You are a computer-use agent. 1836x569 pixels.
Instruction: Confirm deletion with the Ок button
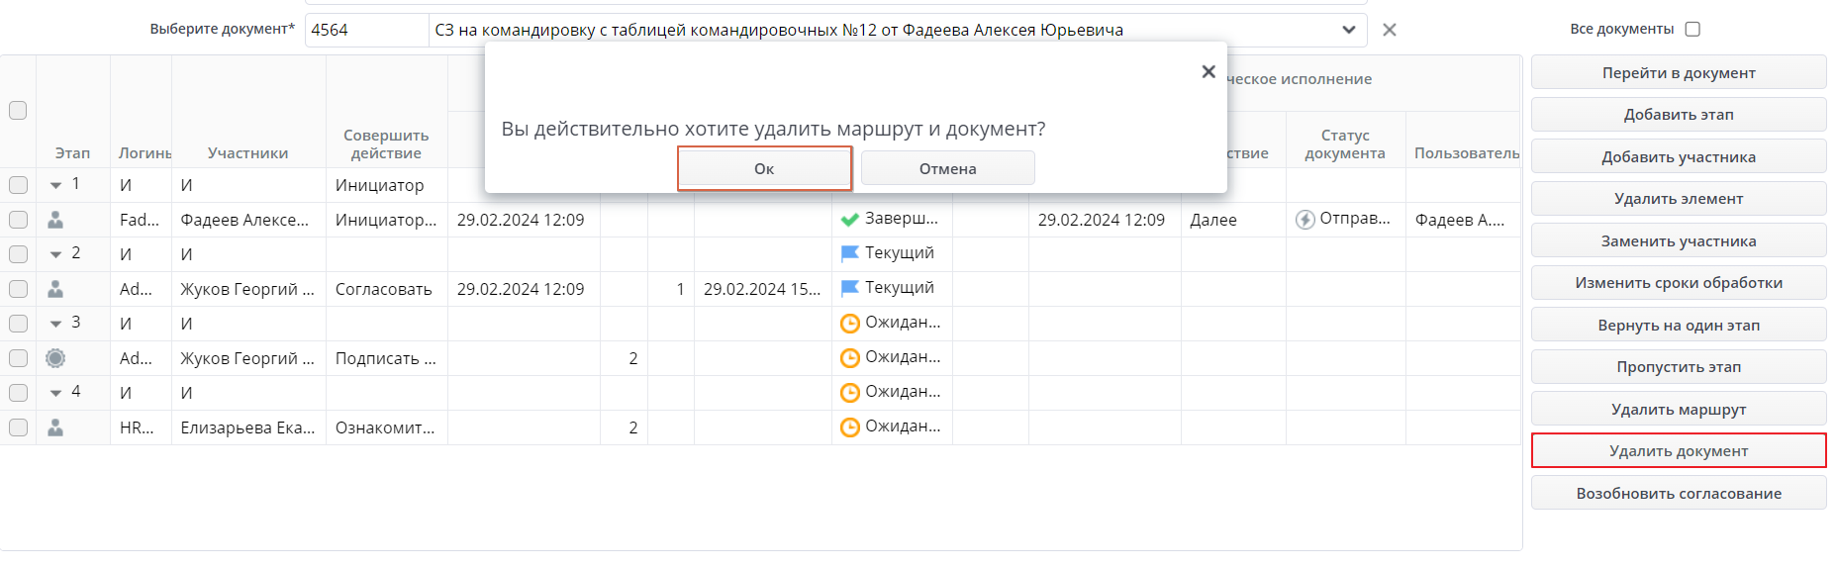764,168
